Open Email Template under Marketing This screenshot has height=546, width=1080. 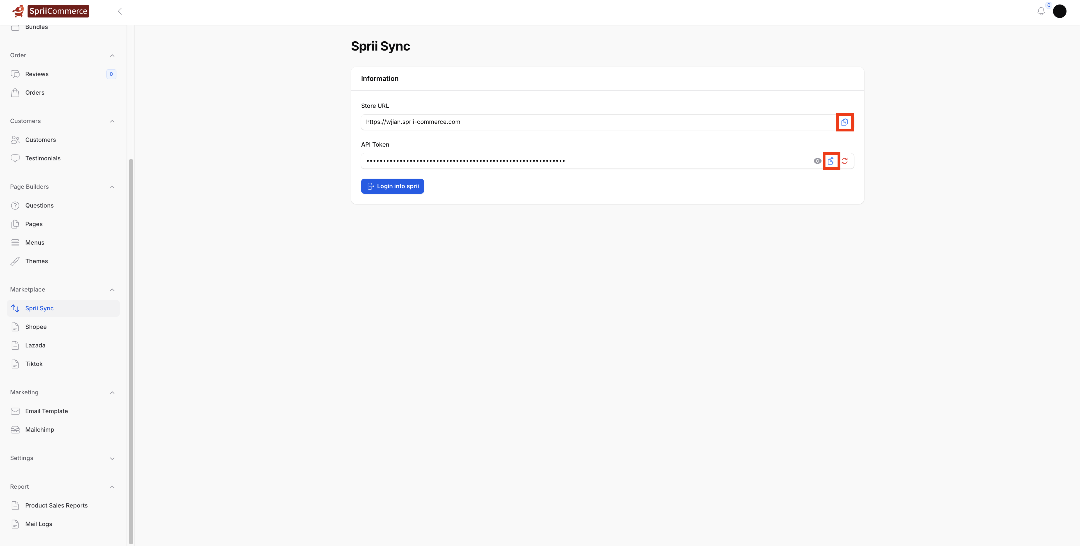(x=46, y=411)
